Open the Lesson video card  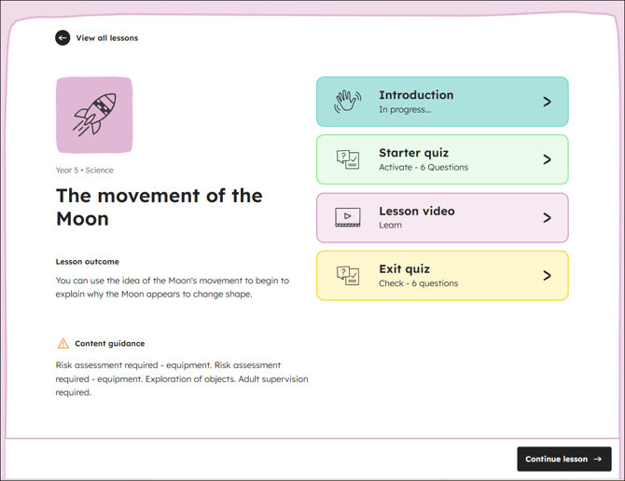(442, 217)
